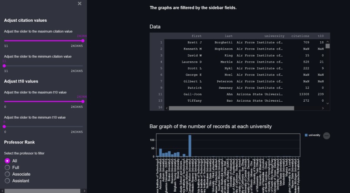Click the minimum citation slider handle
Screen dimensions: 350x193
coord(4,66)
